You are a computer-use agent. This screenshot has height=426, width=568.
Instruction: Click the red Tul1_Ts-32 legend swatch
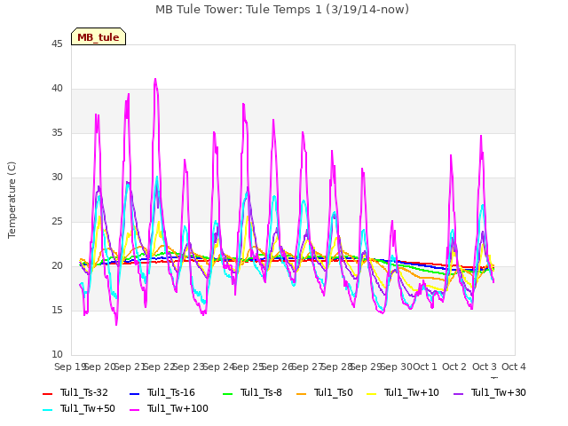click(x=48, y=393)
